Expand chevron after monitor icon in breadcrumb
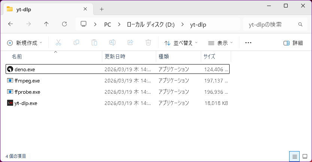The image size is (312, 162). [95, 24]
